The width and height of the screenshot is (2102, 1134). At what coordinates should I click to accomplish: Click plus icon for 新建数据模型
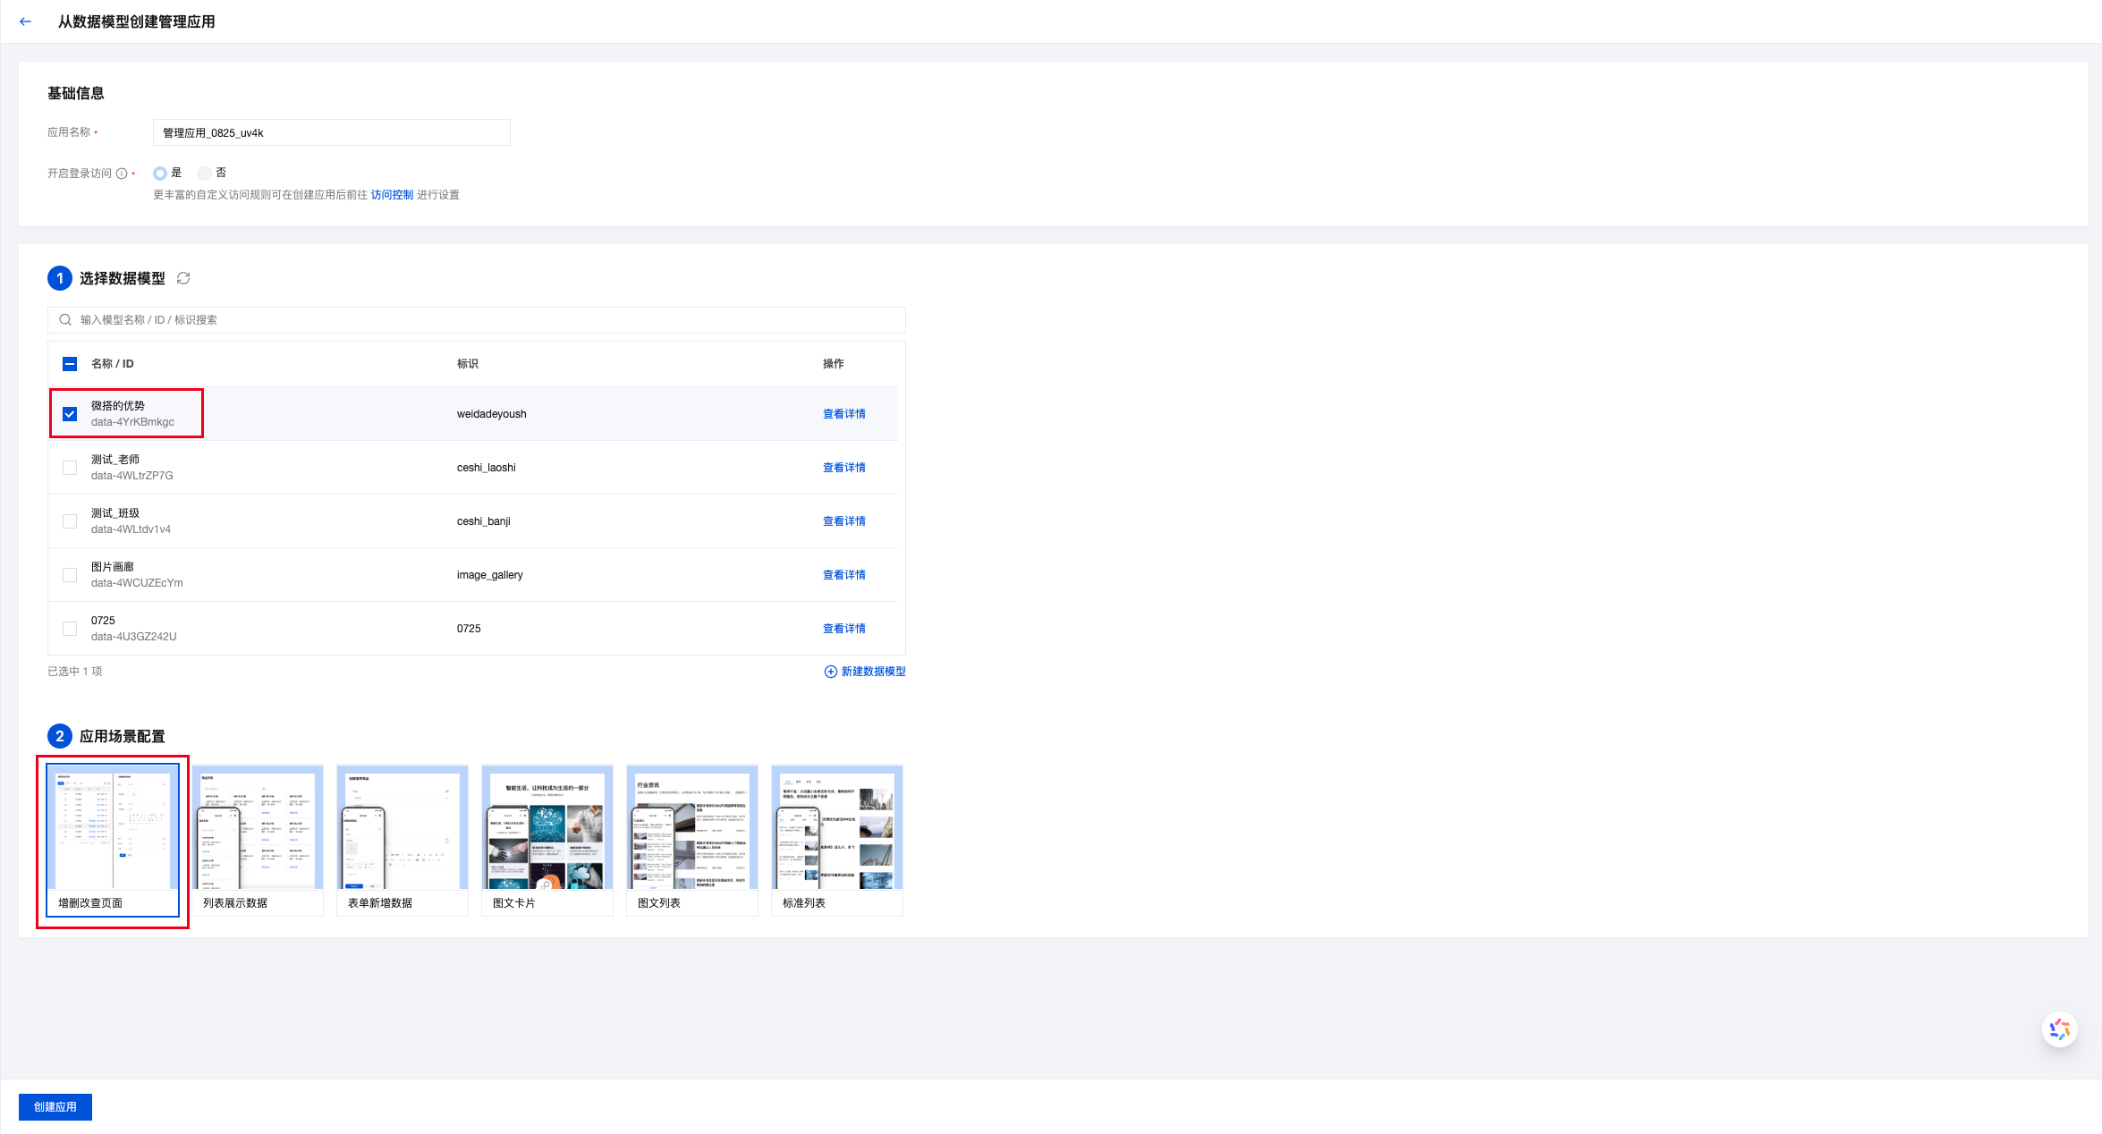pyautogui.click(x=830, y=672)
